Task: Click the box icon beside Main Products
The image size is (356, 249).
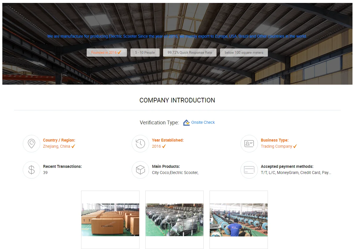Action: point(140,170)
